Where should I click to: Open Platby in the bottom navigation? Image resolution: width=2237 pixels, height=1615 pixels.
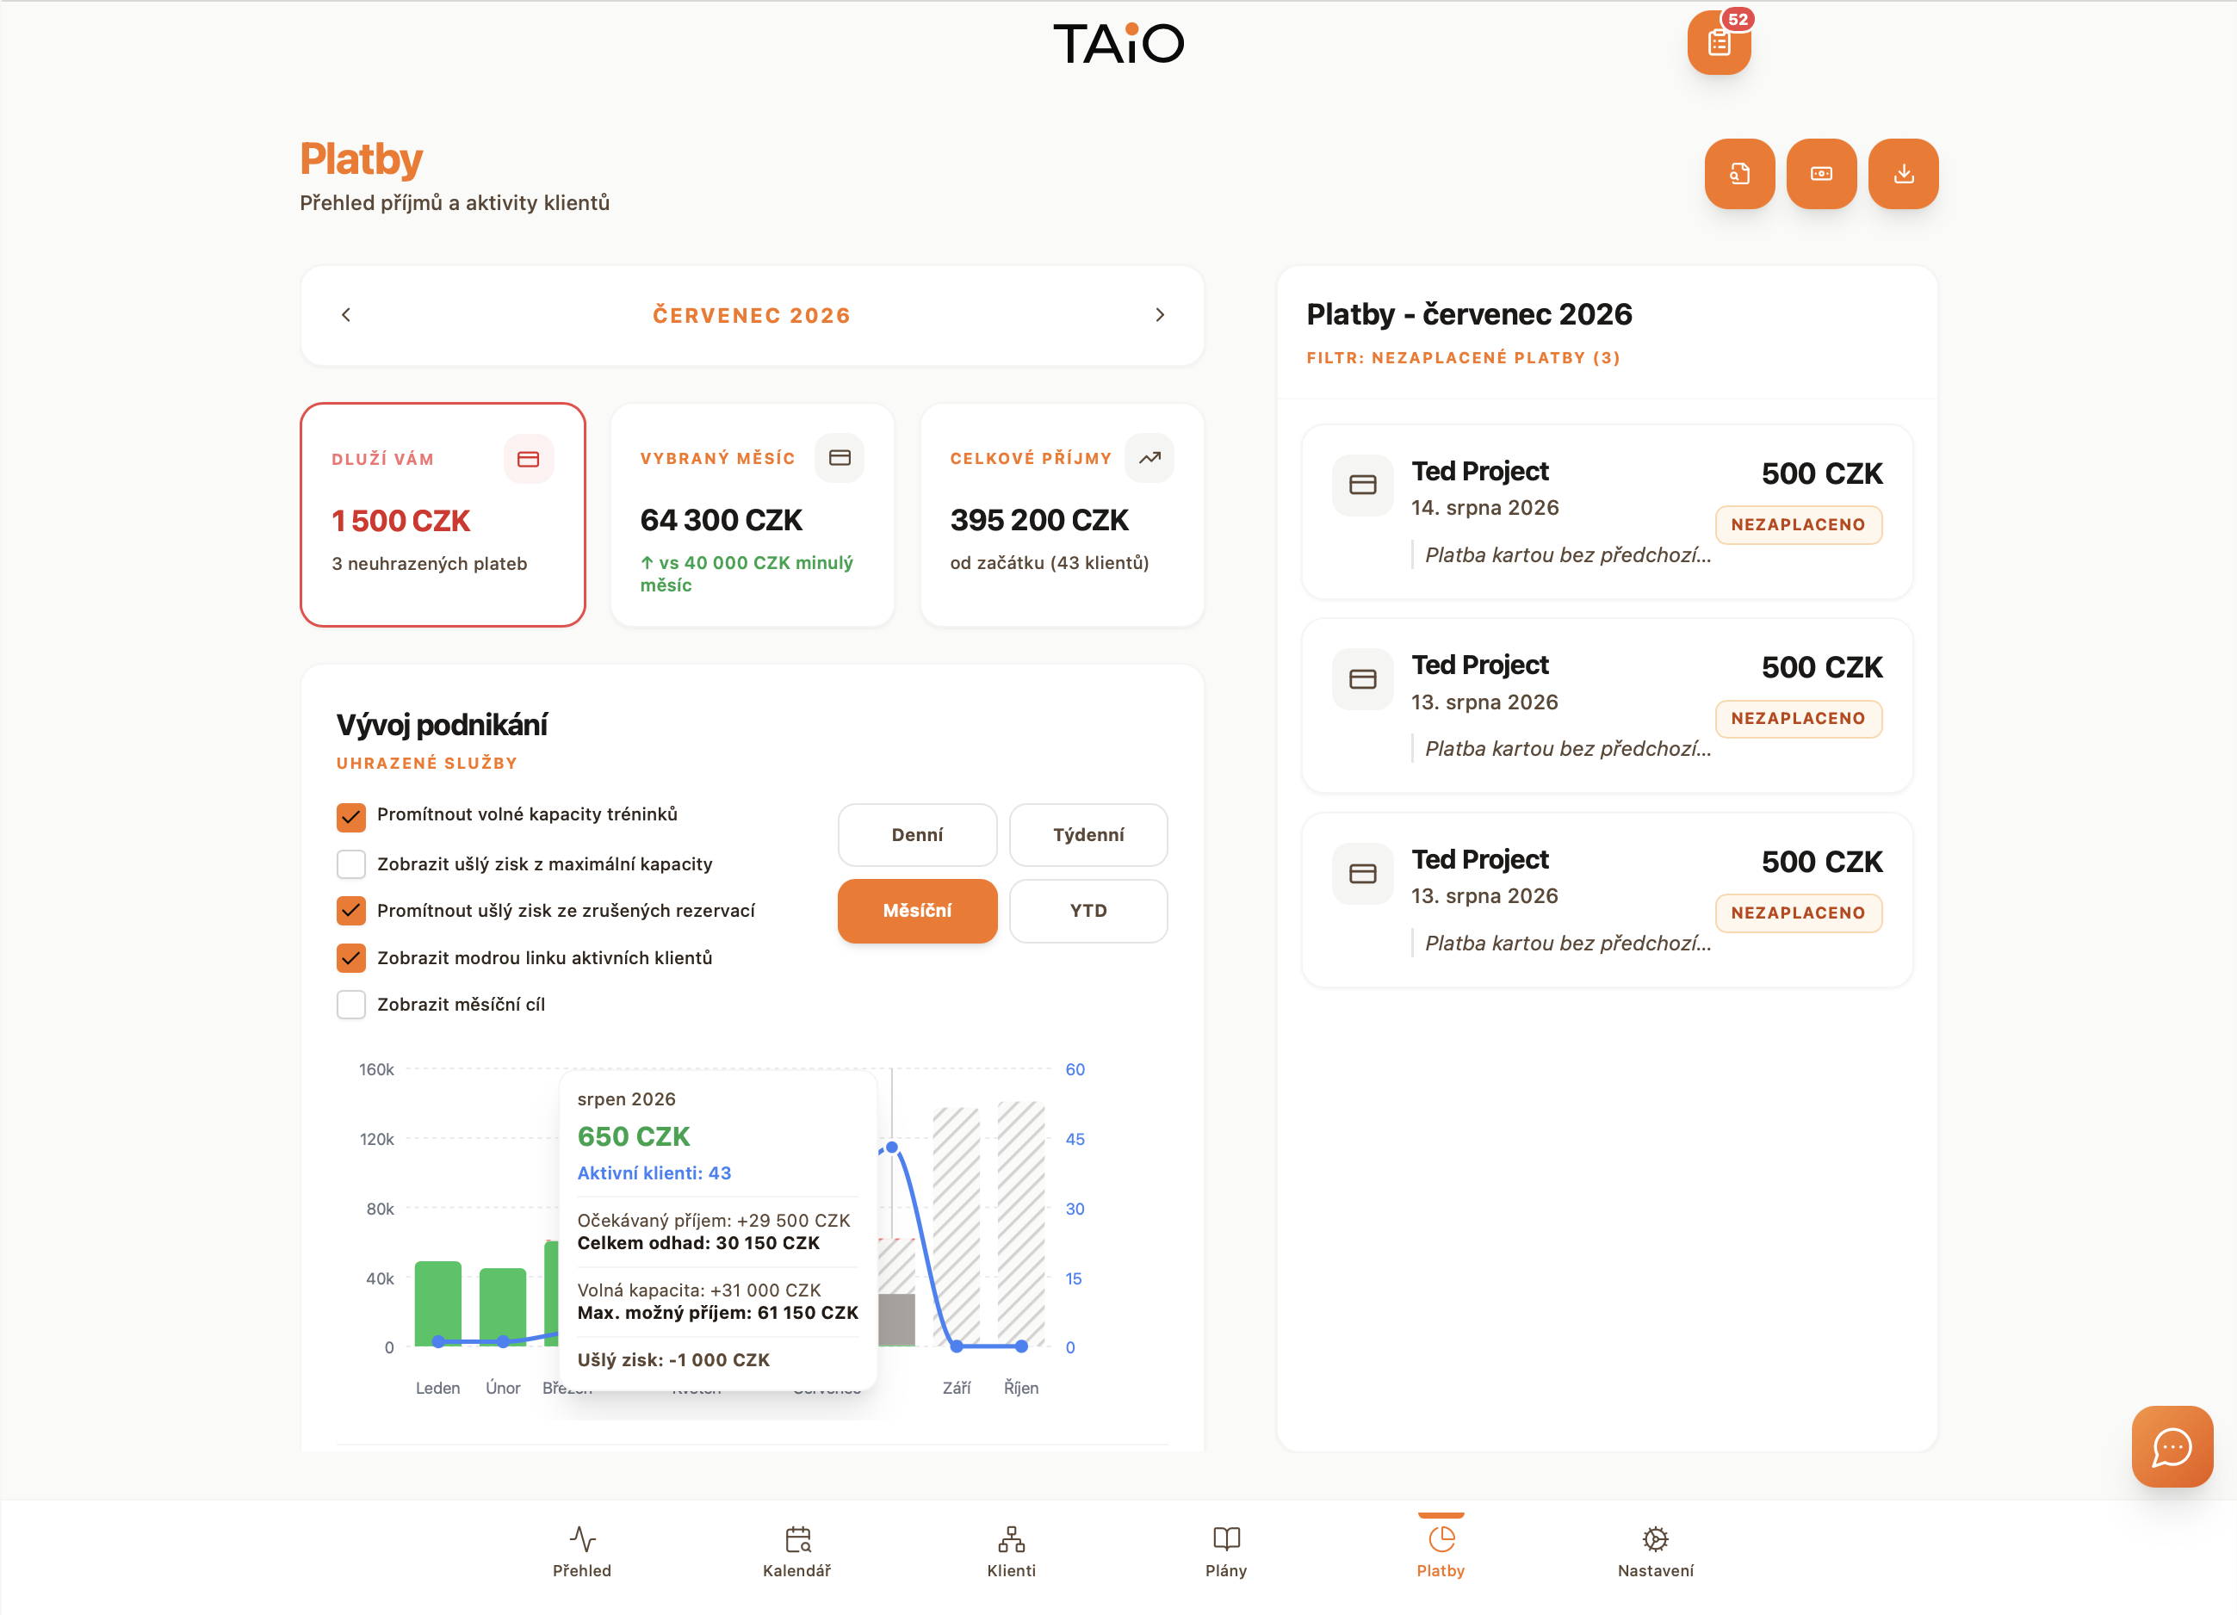pyautogui.click(x=1441, y=1552)
